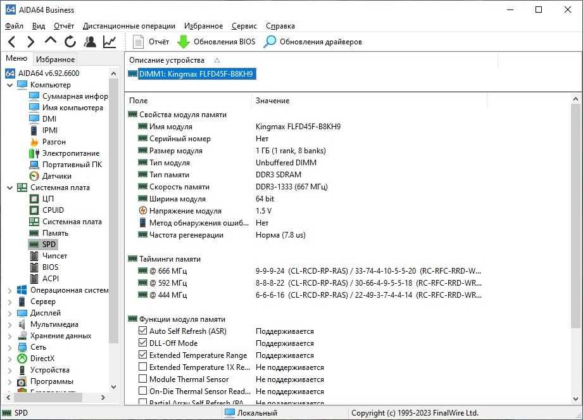583x420 pixels.
Task: Select the Датчики gauge icon
Action: click(x=34, y=176)
